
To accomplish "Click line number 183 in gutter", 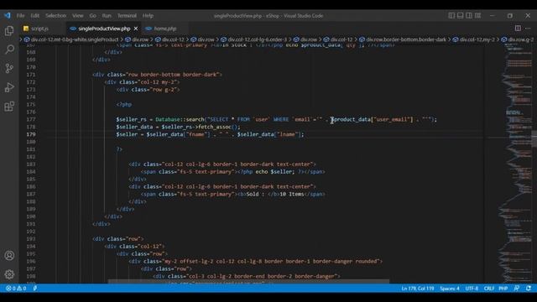I will (x=31, y=164).
